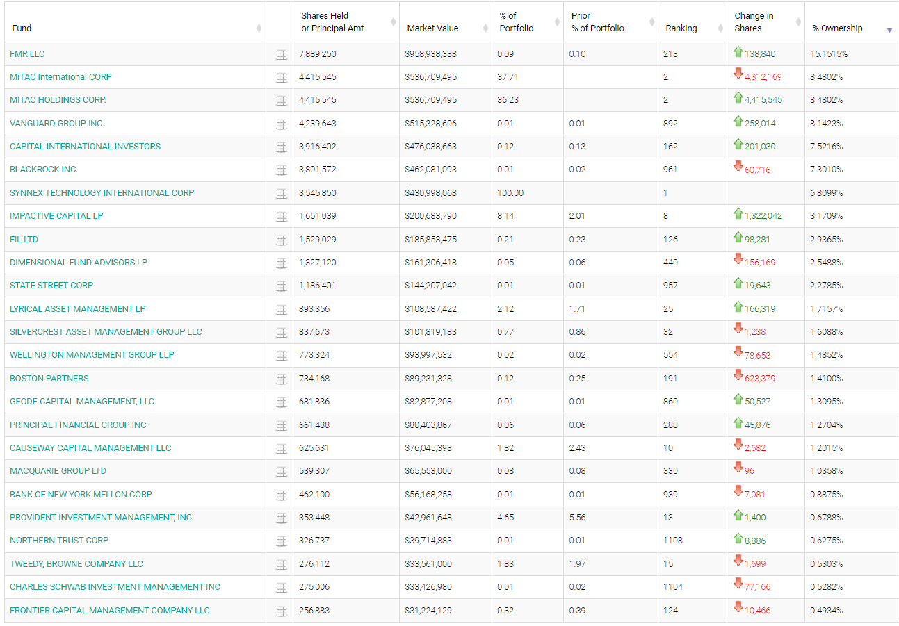Open grid icon in VANGUARD GROUP INC row

click(x=282, y=124)
